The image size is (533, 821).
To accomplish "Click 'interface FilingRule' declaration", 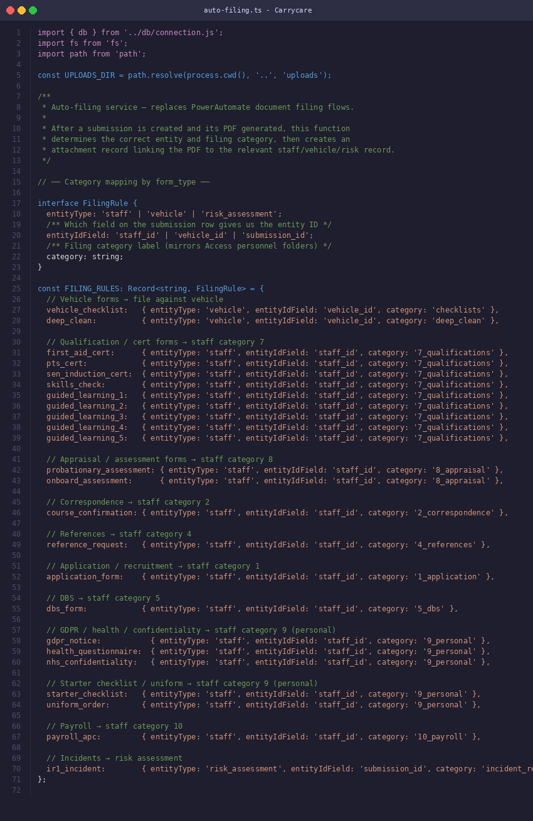I will (83, 203).
